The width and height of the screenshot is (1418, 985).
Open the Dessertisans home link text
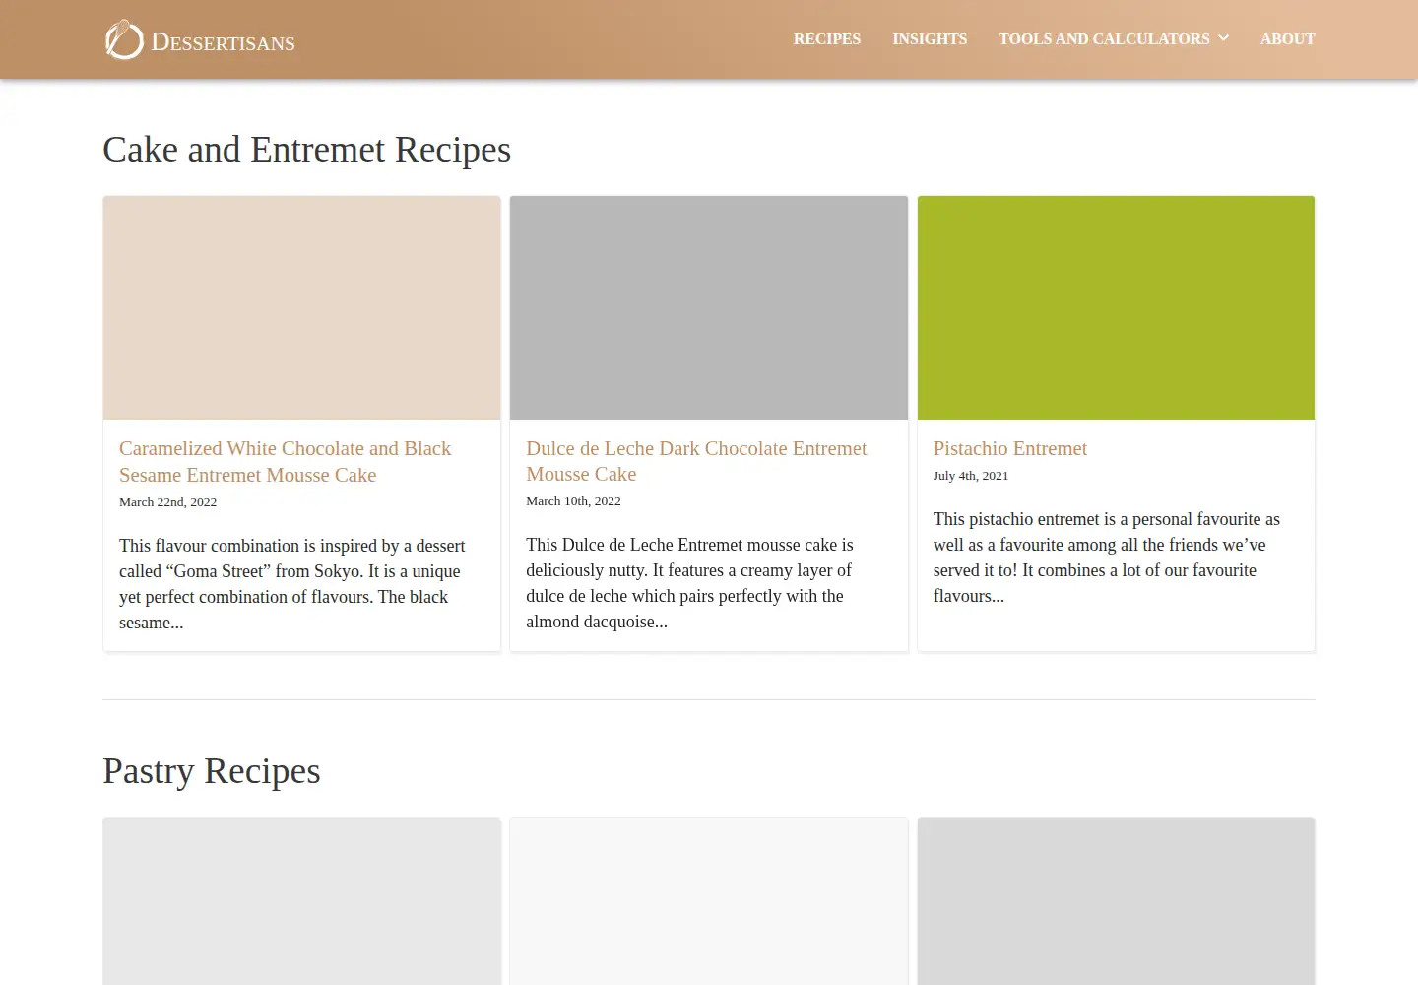[223, 42]
